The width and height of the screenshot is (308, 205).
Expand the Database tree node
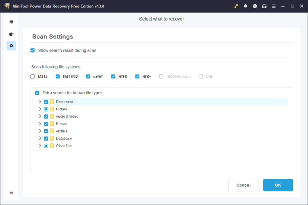click(40, 138)
